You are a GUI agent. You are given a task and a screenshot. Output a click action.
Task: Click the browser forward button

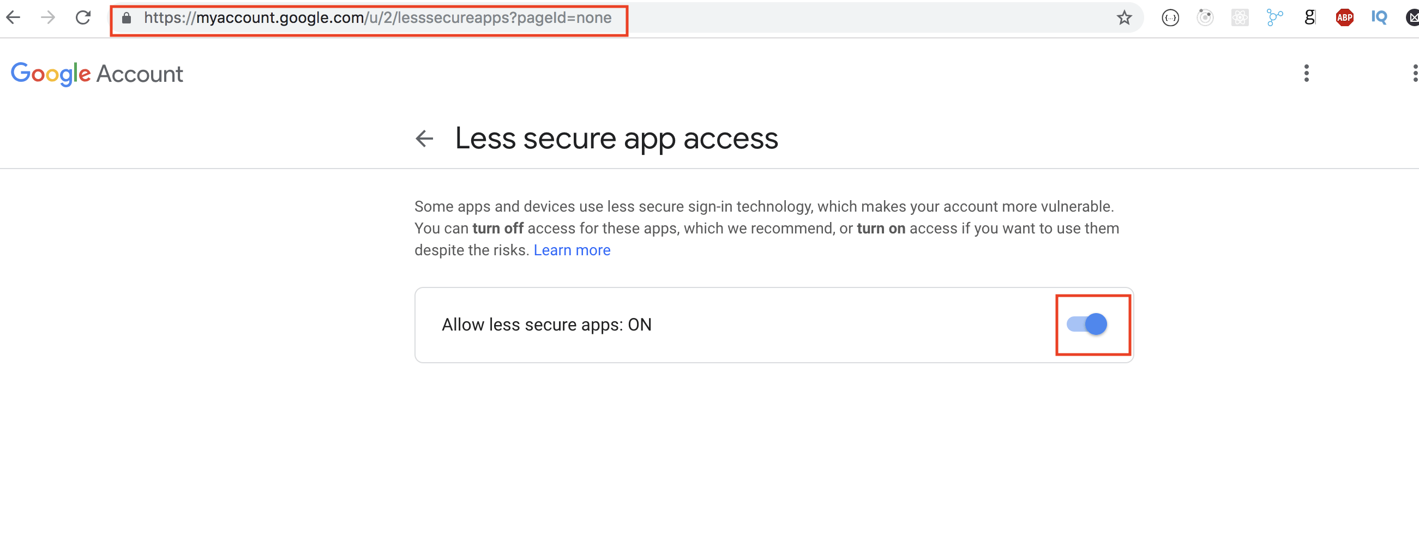click(48, 17)
